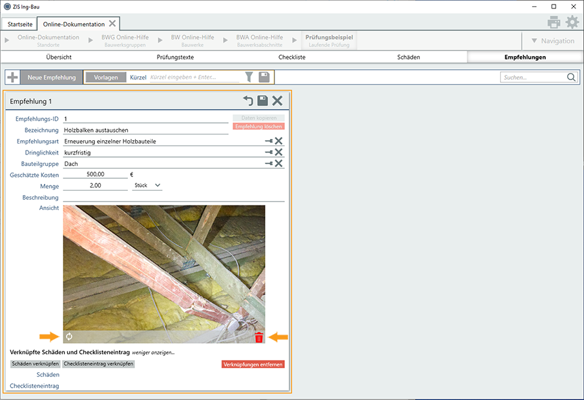Open the Checkliste tab
The height and width of the screenshot is (400, 584).
pyautogui.click(x=291, y=57)
